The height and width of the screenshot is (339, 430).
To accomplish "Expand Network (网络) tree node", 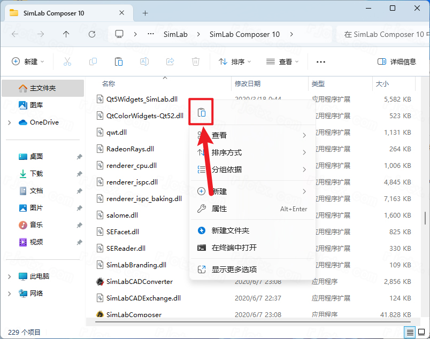I will [x=9, y=294].
